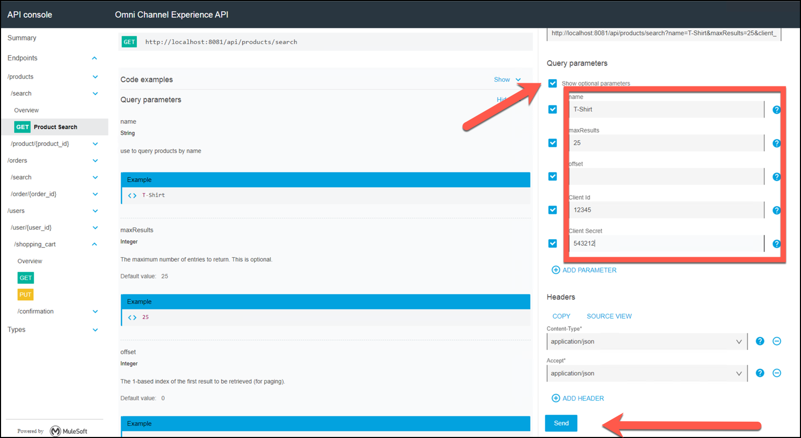The width and height of the screenshot is (801, 438).
Task: Open help for the Client Id parameter
Action: click(776, 210)
